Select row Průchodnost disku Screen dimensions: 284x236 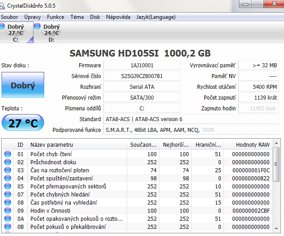pos(137,162)
